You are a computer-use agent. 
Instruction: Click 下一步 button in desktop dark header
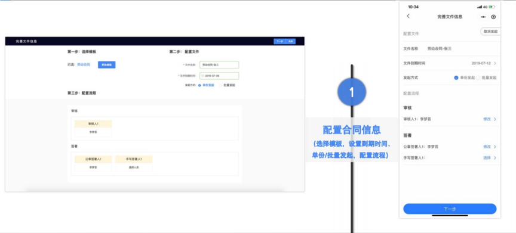point(279,41)
